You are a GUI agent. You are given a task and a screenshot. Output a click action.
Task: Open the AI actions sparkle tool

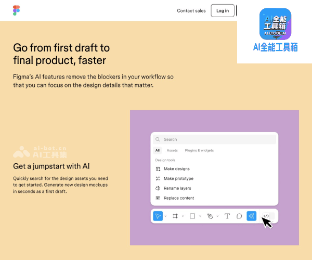[x=251, y=216]
